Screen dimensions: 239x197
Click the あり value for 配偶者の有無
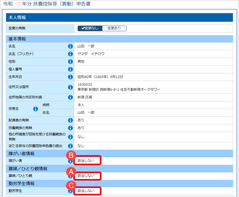[x=81, y=120]
